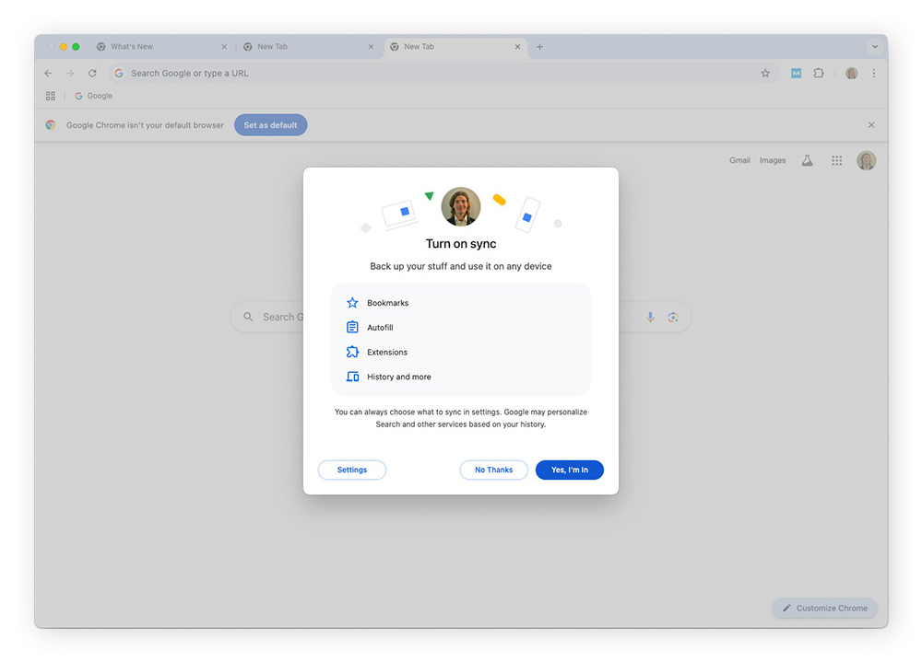Image resolution: width=922 pixels, height=662 pixels.
Task: Open sync Settings in the dialog
Action: coord(352,470)
